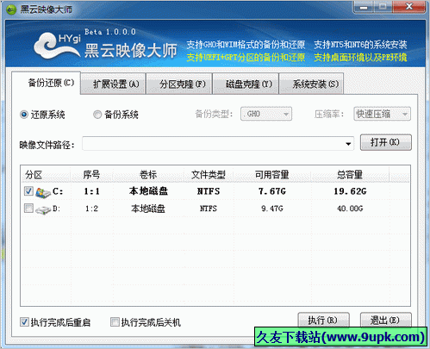Minimize the 黑云映像大师 window

(x=364, y=7)
